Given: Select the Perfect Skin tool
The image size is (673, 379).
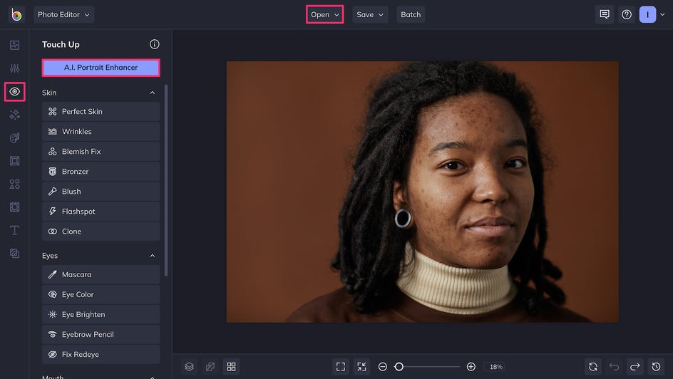Looking at the screenshot, I should pos(101,111).
